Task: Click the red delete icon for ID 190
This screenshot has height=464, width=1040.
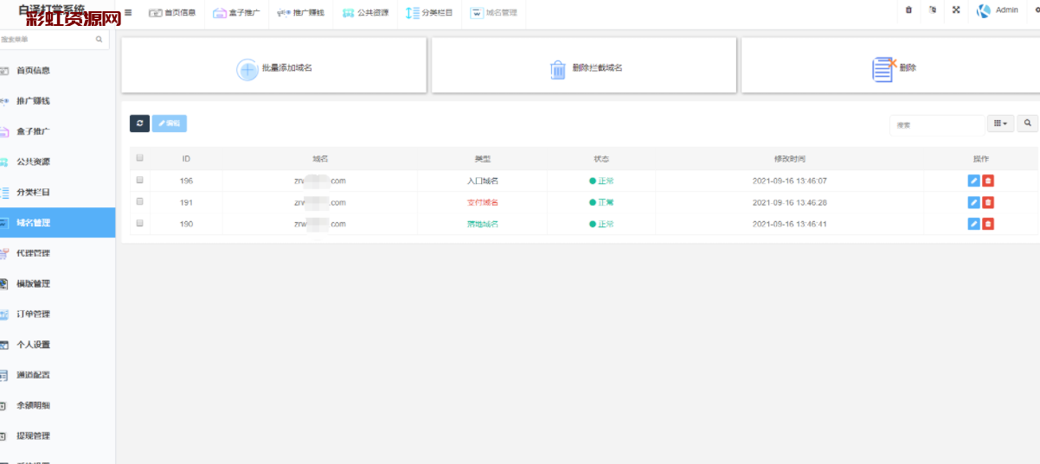Action: 988,224
